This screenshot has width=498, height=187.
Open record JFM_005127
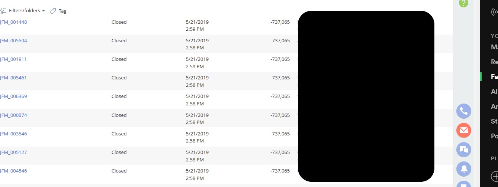13,152
